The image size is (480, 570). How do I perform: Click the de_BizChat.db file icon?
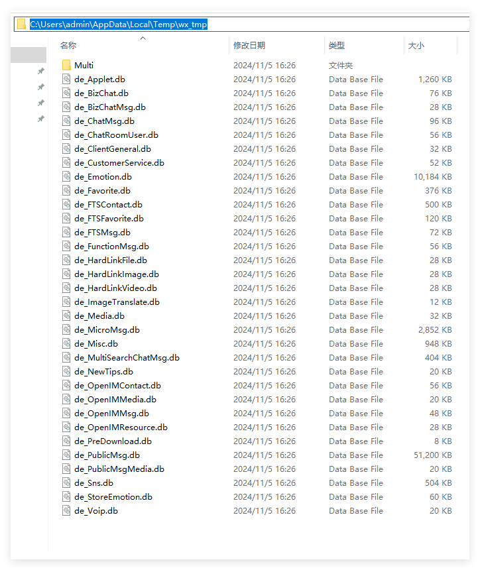[66, 93]
